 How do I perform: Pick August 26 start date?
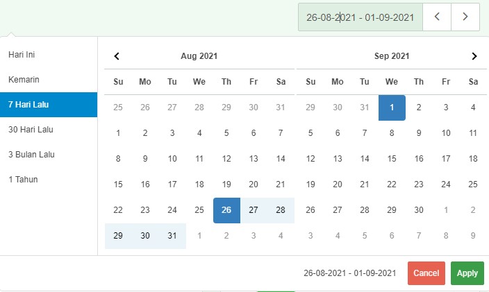click(226, 210)
